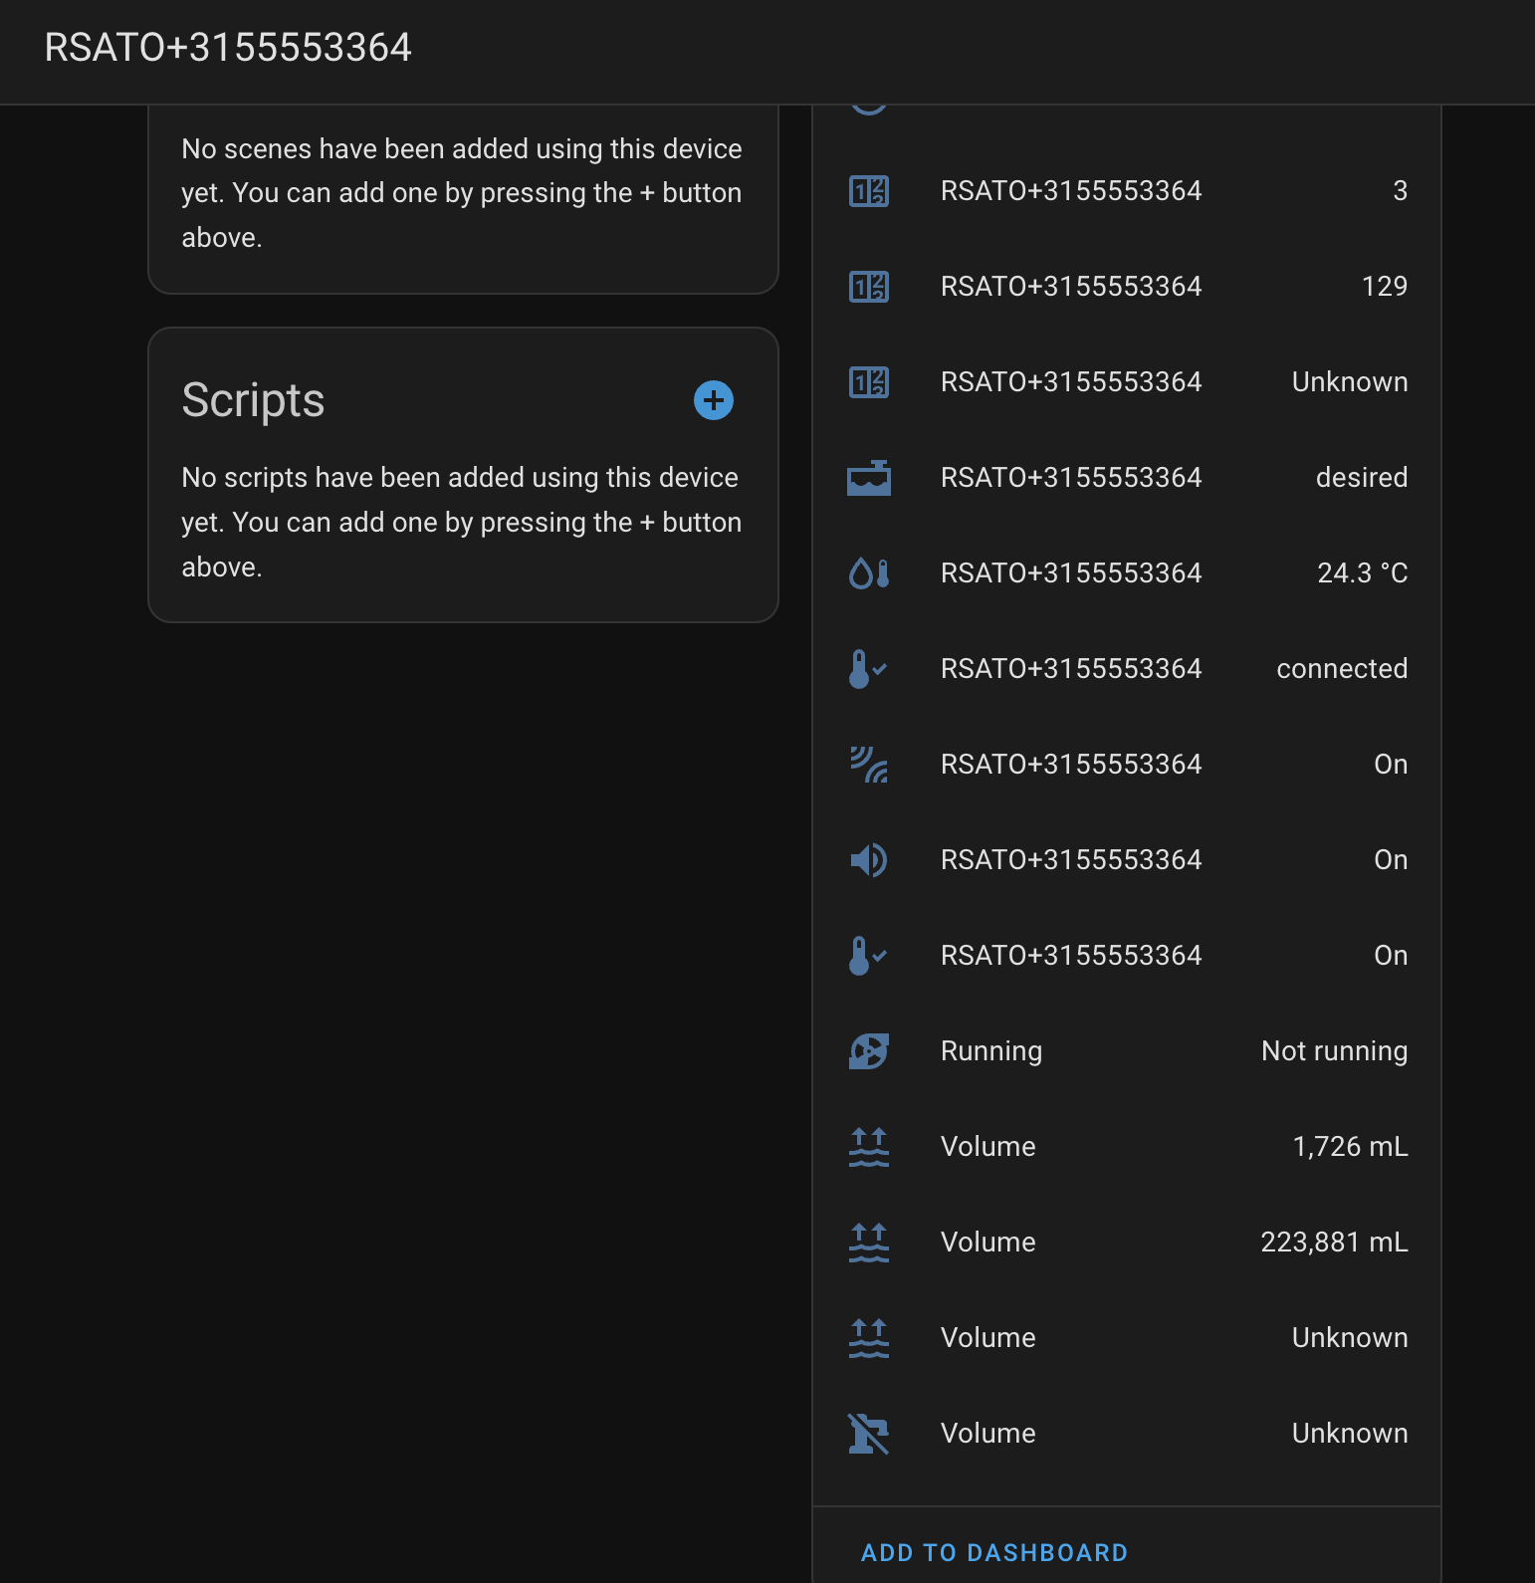The width and height of the screenshot is (1535, 1583).
Task: Click the numeric icon beside value 3
Action: [x=868, y=191]
